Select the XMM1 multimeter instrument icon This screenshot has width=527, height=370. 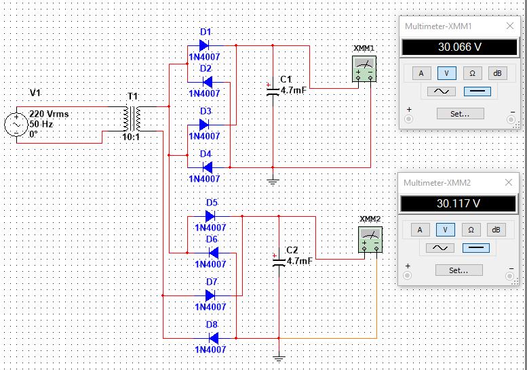pyautogui.click(x=364, y=69)
